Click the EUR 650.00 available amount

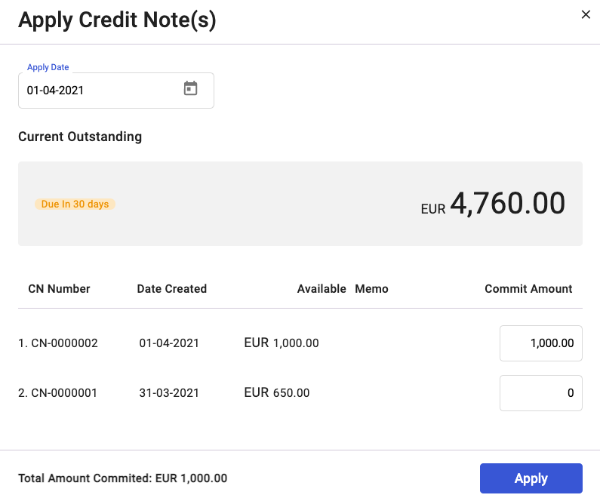click(x=277, y=392)
